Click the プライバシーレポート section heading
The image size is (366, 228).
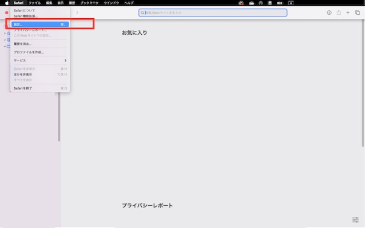click(x=148, y=205)
